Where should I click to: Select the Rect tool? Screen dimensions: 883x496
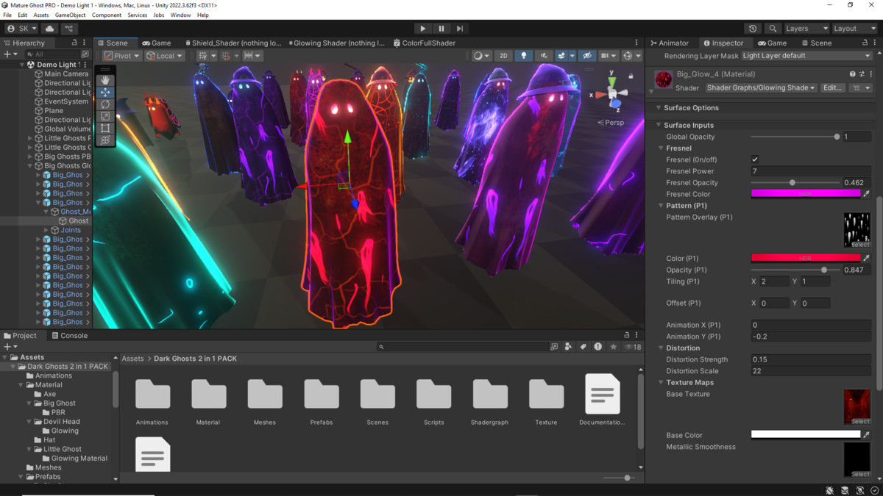coord(105,128)
